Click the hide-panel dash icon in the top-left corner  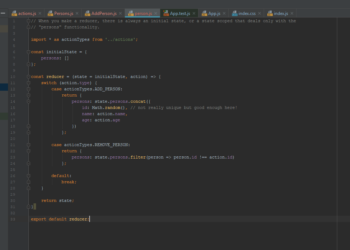click(3, 13)
